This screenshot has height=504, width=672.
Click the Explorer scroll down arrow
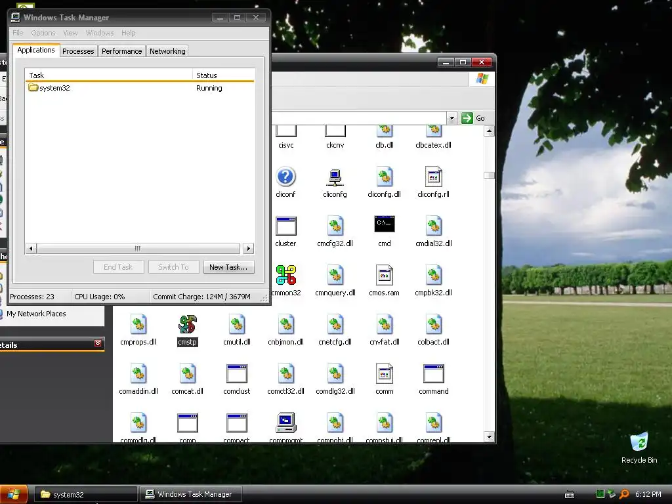tap(489, 436)
